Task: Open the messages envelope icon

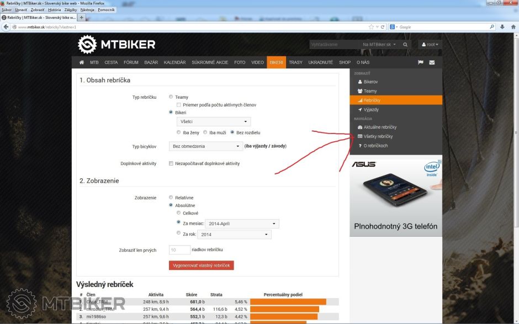Action: [x=432, y=62]
